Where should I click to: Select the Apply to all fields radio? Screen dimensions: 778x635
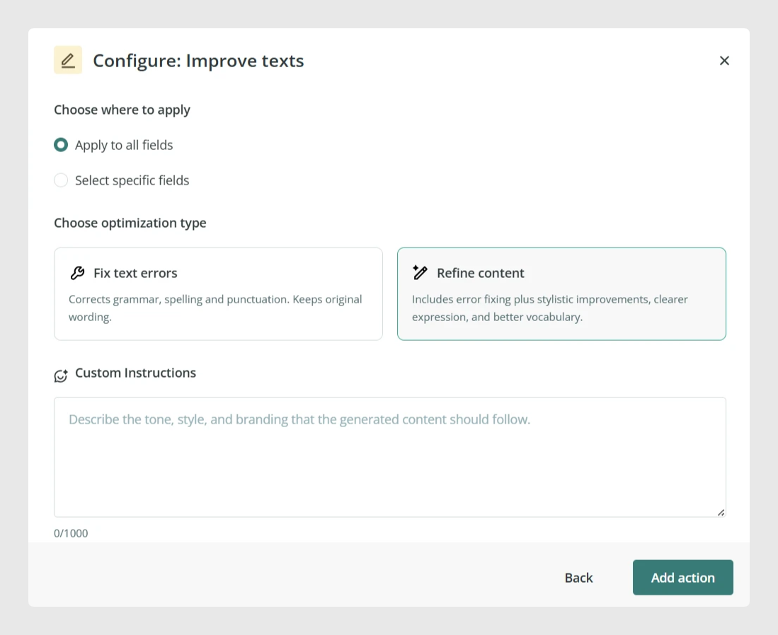point(61,145)
